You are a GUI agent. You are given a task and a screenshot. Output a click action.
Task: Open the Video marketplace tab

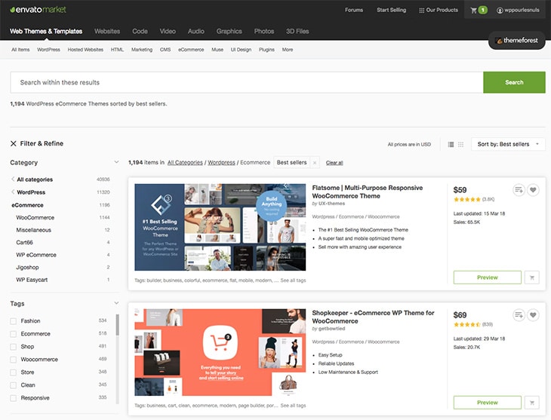tap(168, 31)
